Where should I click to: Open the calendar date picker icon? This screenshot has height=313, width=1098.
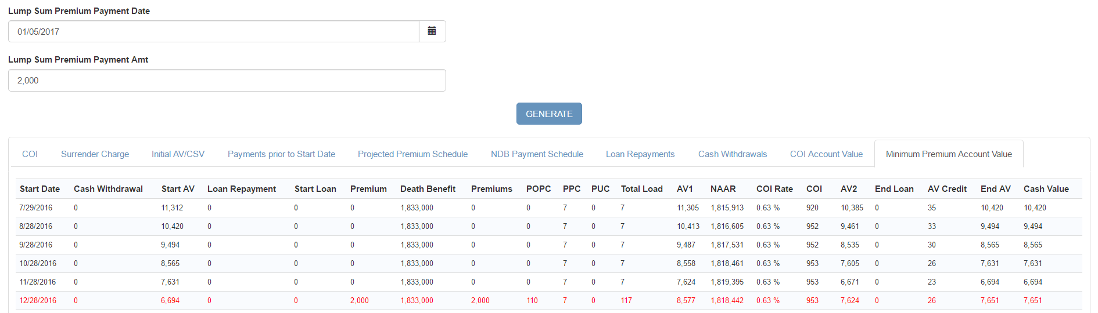pos(432,31)
